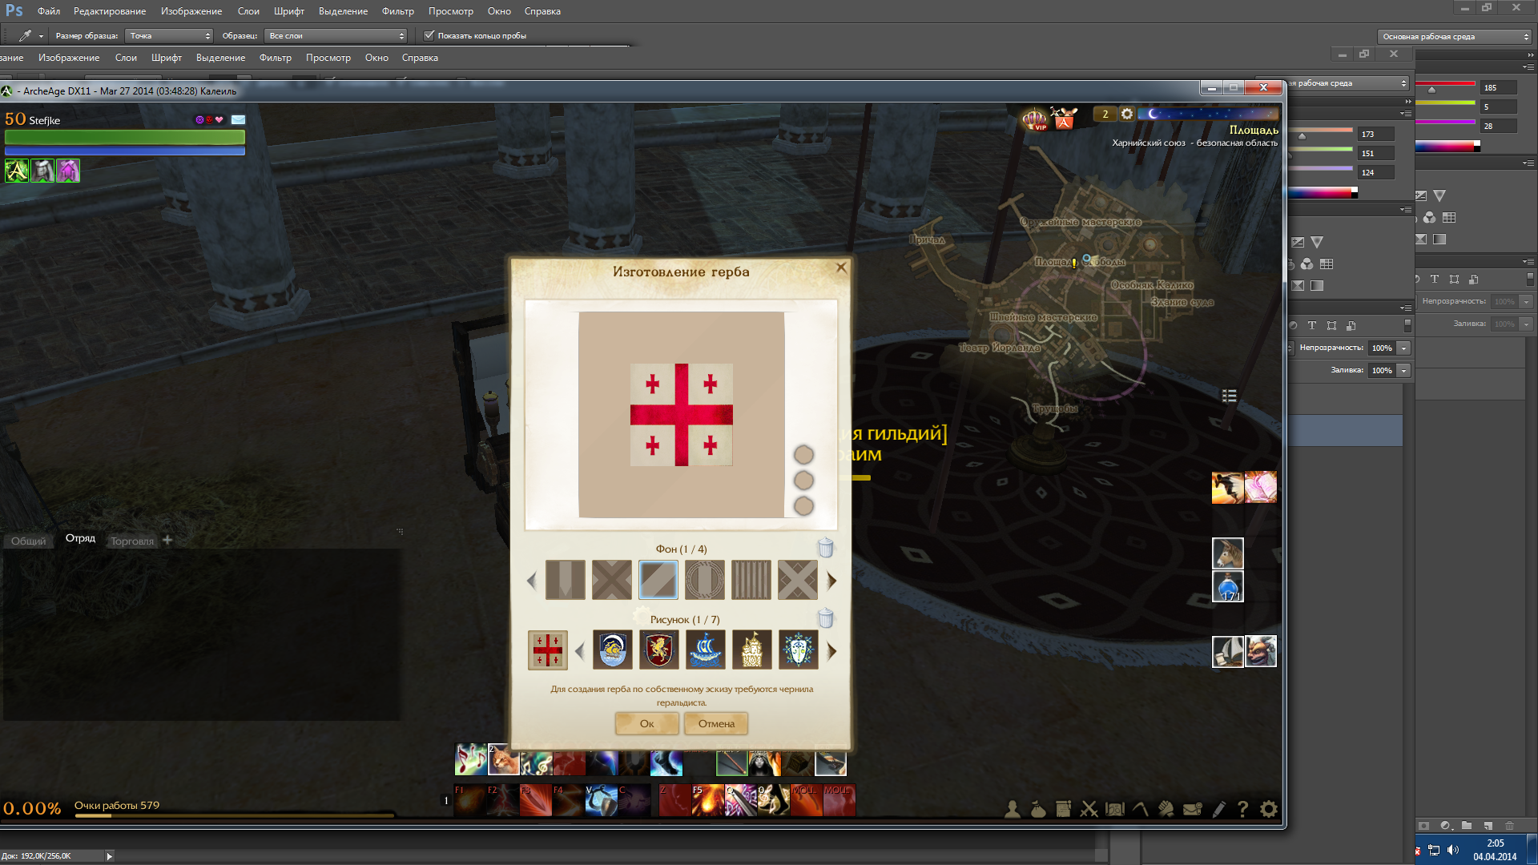
Task: Open the inventory bag icon
Action: [1038, 809]
